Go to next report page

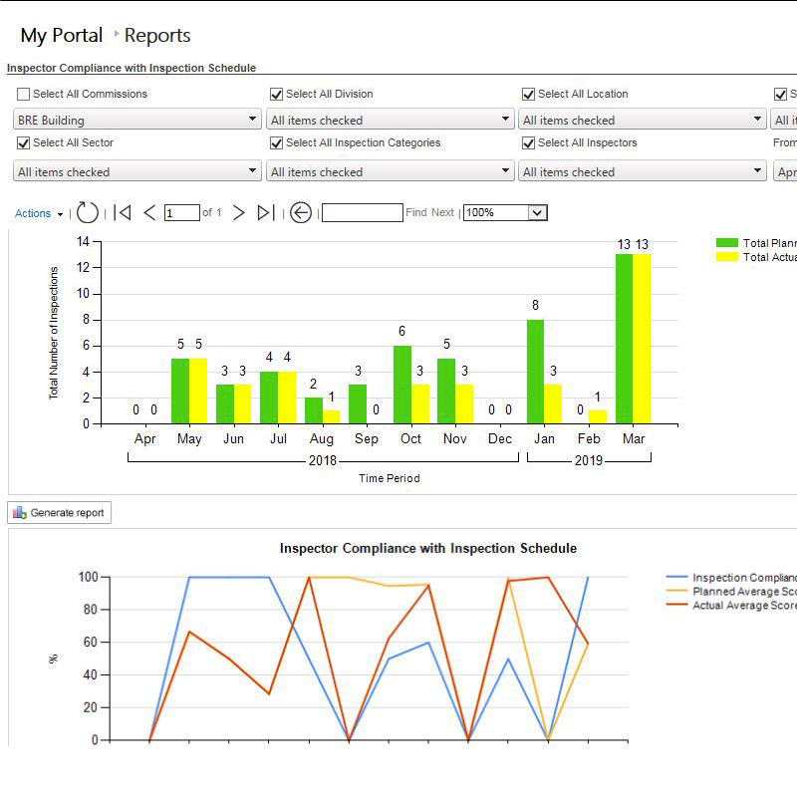click(x=238, y=212)
